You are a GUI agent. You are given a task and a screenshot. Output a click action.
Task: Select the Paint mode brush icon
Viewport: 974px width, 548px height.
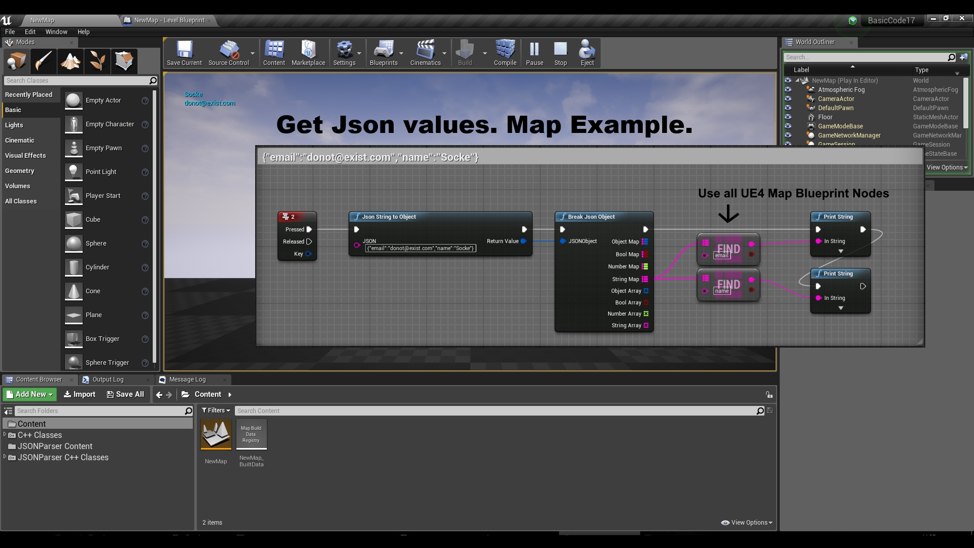click(43, 61)
